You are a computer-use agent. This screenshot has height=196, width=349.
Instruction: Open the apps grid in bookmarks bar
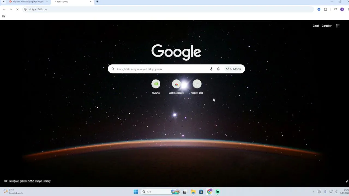point(4,16)
